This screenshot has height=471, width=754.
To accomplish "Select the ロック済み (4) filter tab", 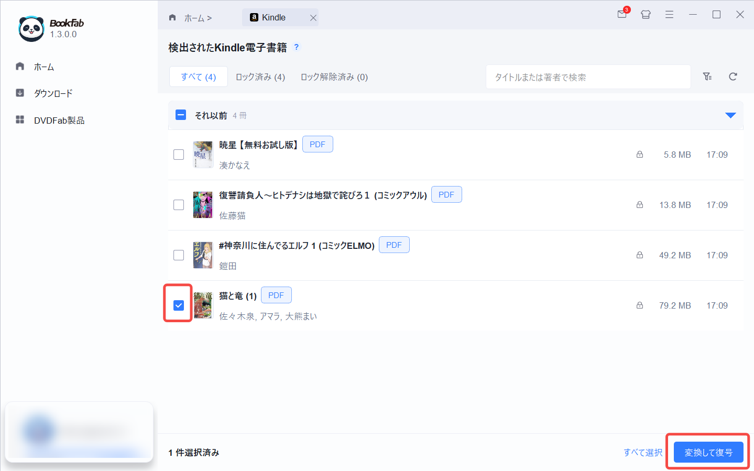I will 260,77.
